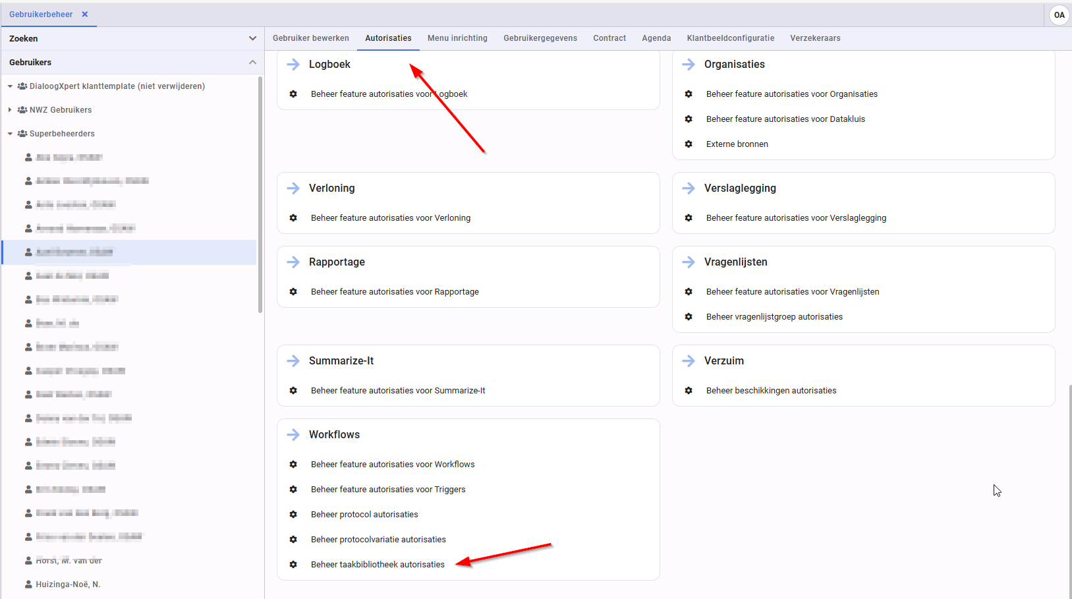
Task: Collapse the Superbeheerders tree node
Action: pyautogui.click(x=10, y=134)
